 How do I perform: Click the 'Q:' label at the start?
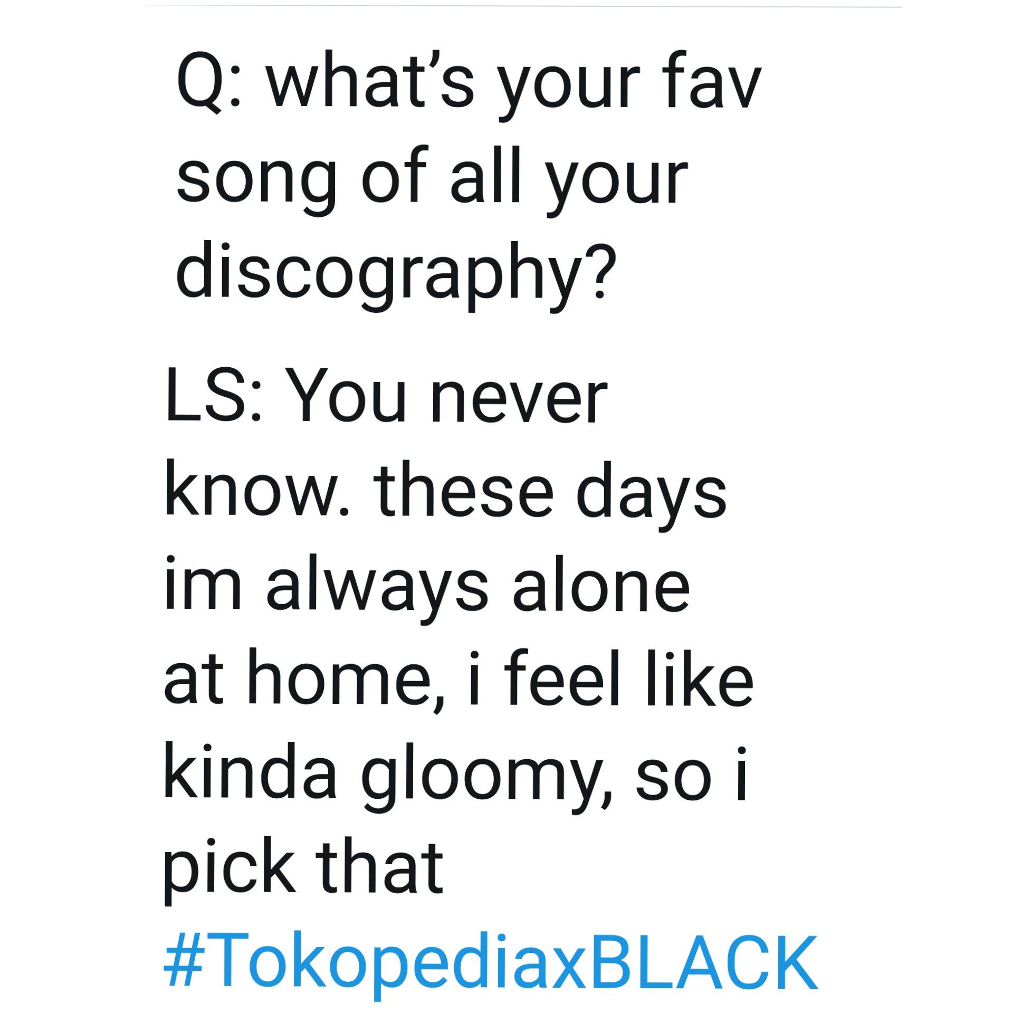click(209, 84)
